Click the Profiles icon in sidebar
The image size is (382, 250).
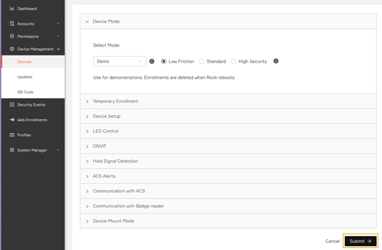[12, 135]
